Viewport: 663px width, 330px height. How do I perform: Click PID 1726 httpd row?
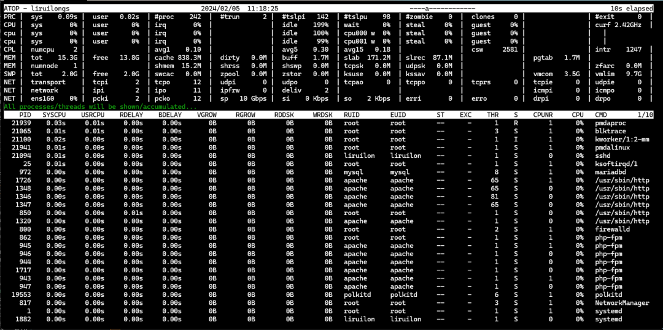(23, 180)
